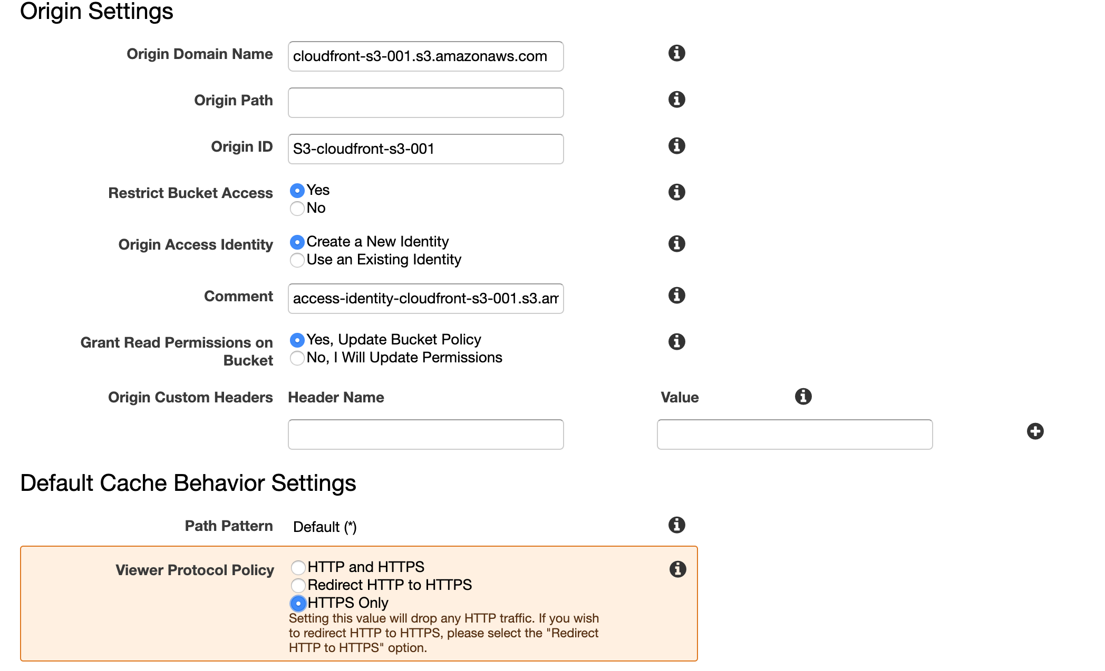Choose Use an Existing Identity option

[x=297, y=260]
